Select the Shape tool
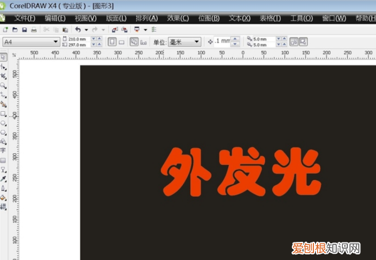Image resolution: width=376 pixels, height=260 pixels. (3, 67)
